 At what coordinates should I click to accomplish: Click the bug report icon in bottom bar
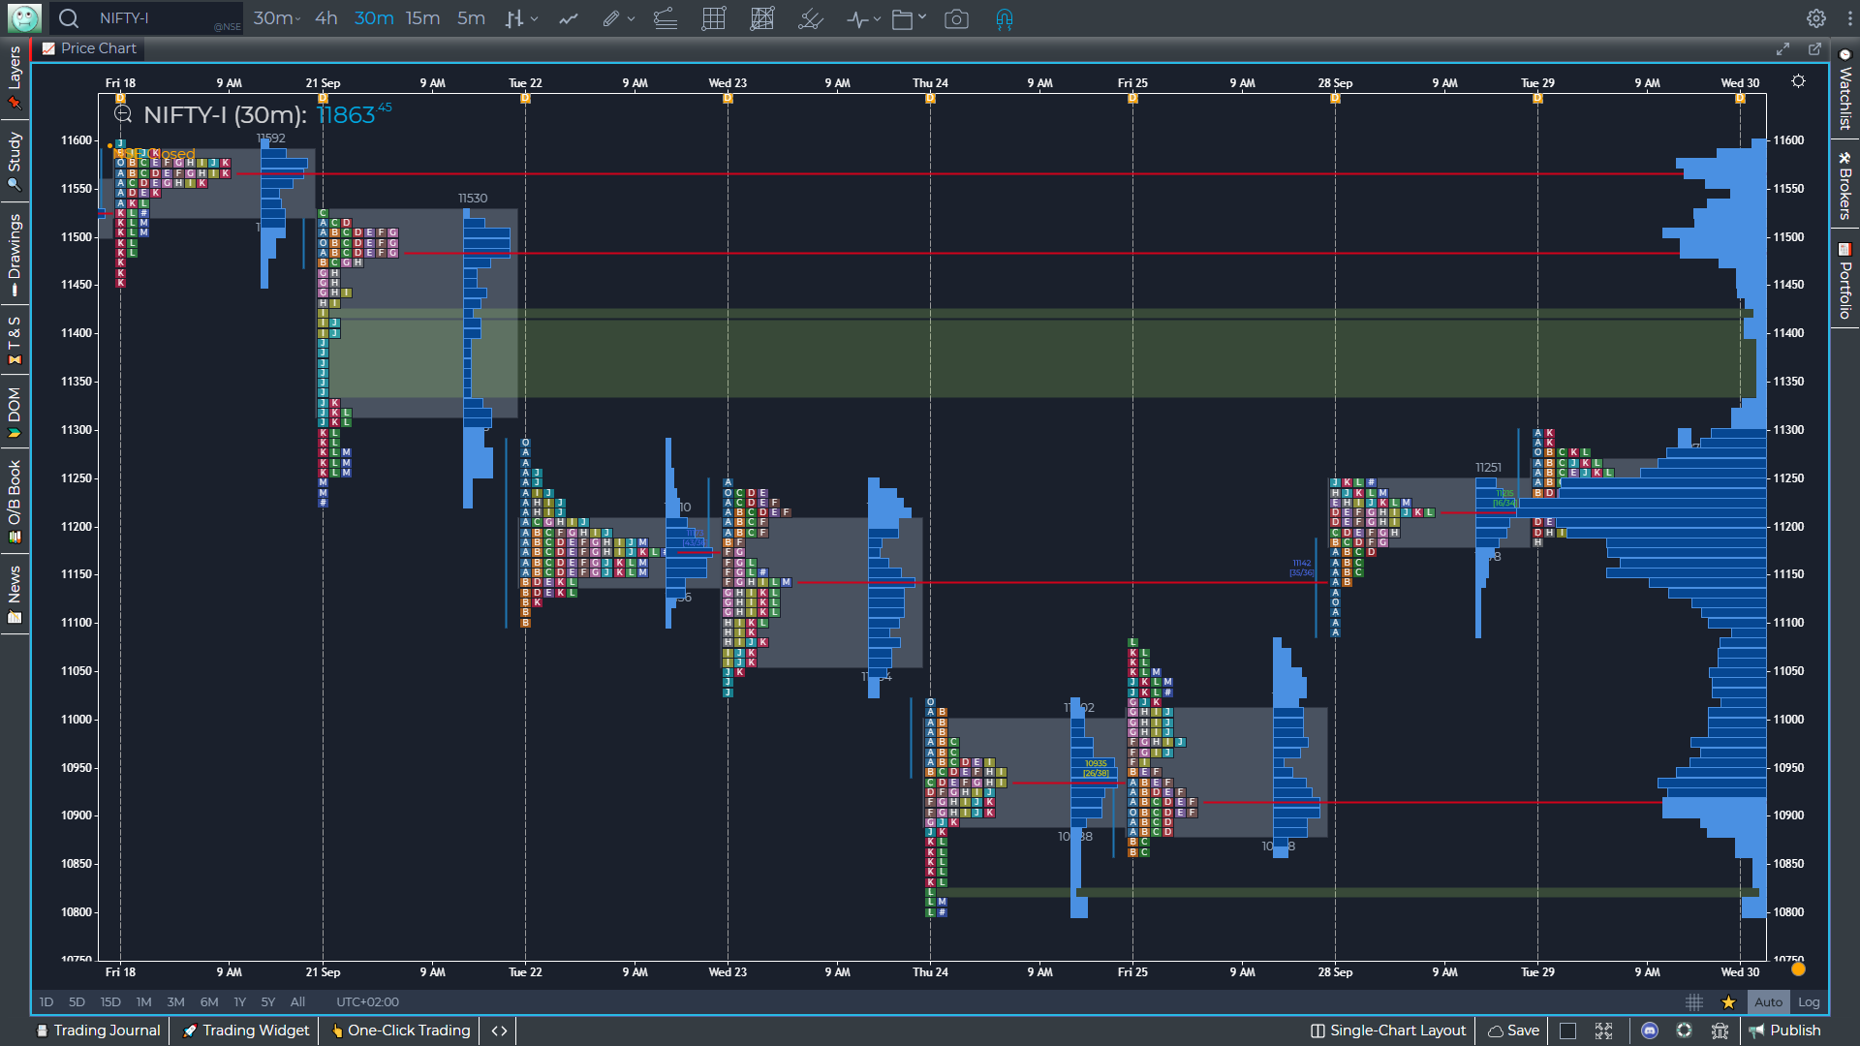[x=1720, y=1031]
